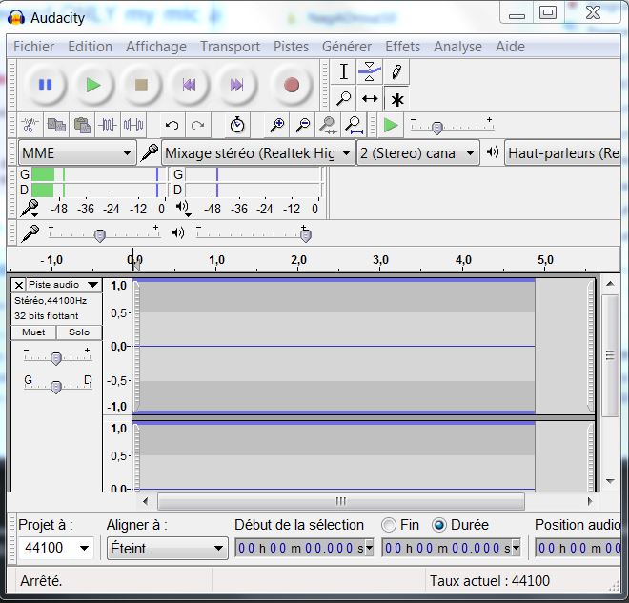This screenshot has height=603, width=629.
Task: Zoom out with the minus magnifier
Action: pos(303,126)
